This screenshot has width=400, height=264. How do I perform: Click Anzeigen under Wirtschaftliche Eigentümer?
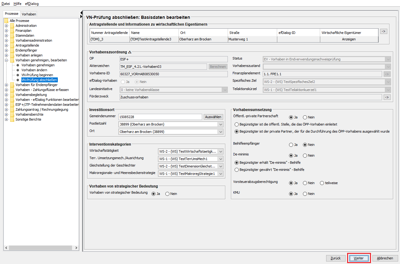click(x=349, y=39)
